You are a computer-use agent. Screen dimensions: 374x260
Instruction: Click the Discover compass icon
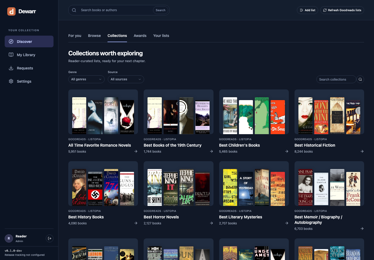tap(11, 41)
